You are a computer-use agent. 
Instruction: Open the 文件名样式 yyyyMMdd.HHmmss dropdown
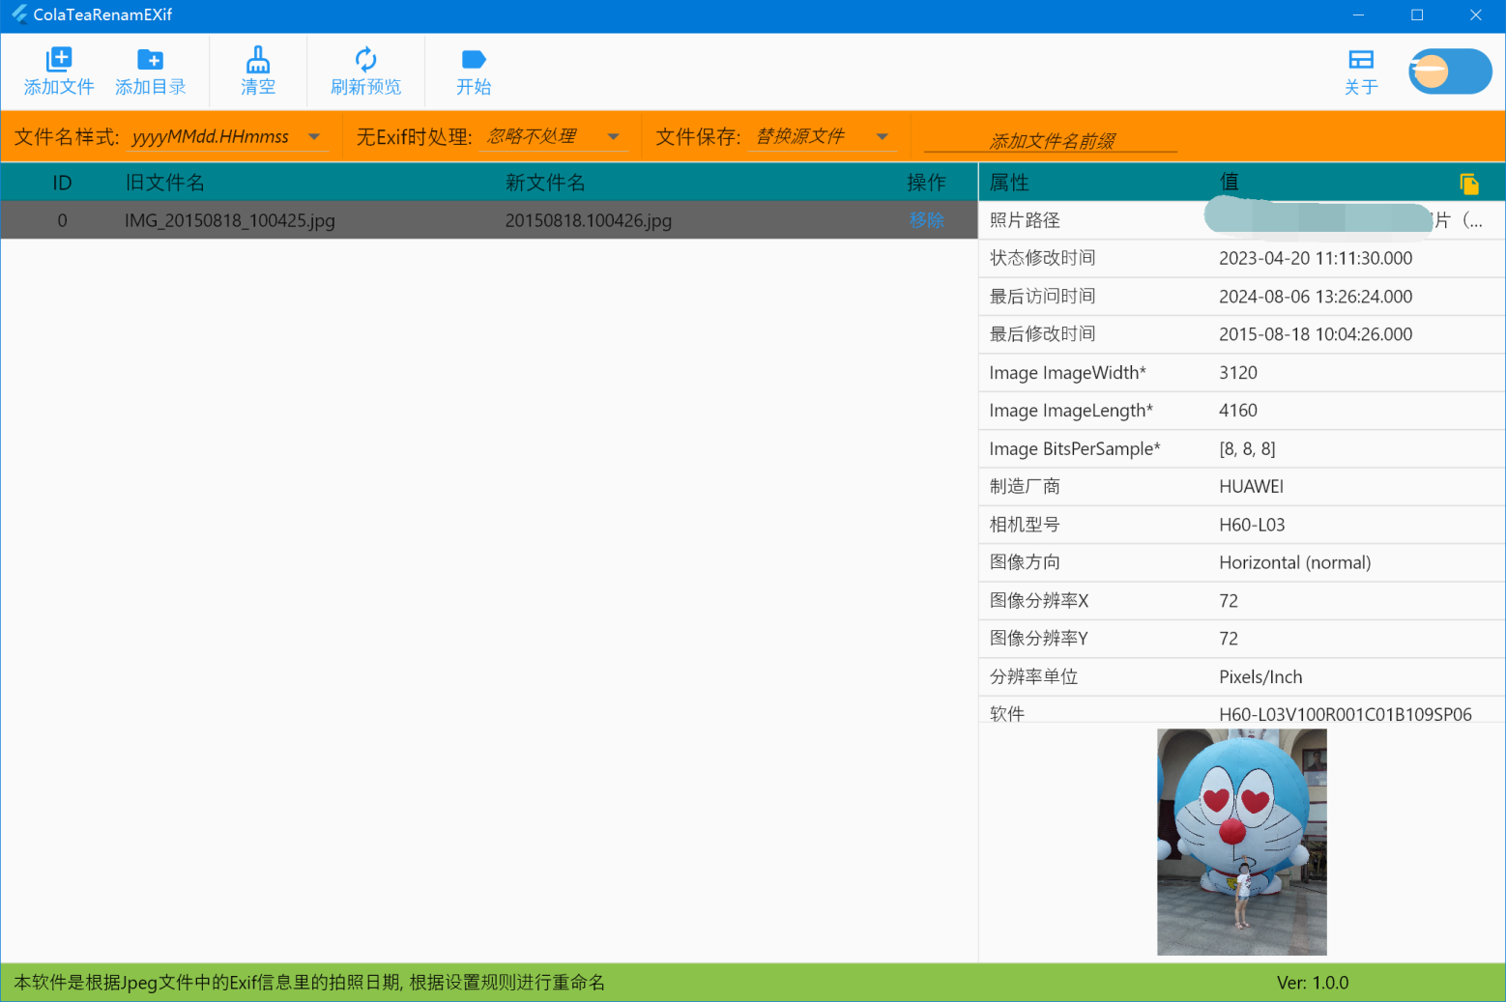[227, 137]
